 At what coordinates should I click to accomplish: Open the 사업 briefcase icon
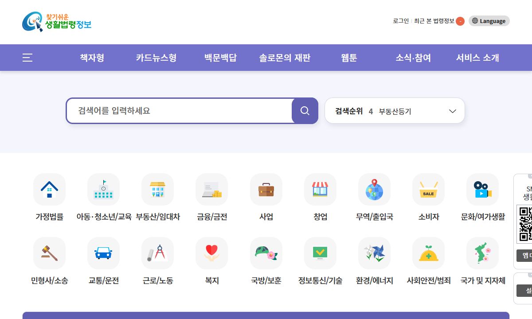pos(266,190)
